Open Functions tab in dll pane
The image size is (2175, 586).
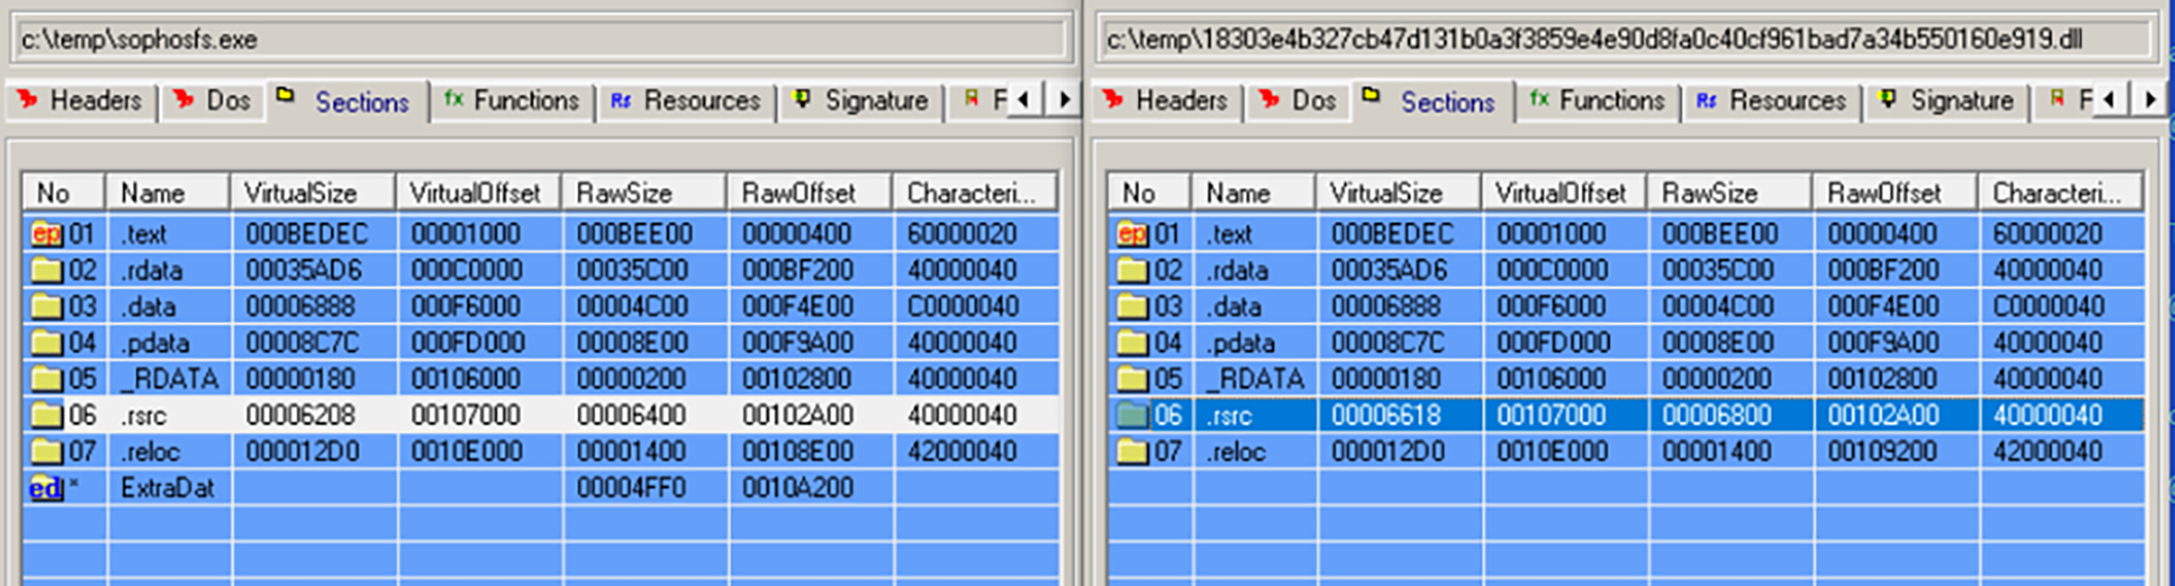click(x=1598, y=100)
